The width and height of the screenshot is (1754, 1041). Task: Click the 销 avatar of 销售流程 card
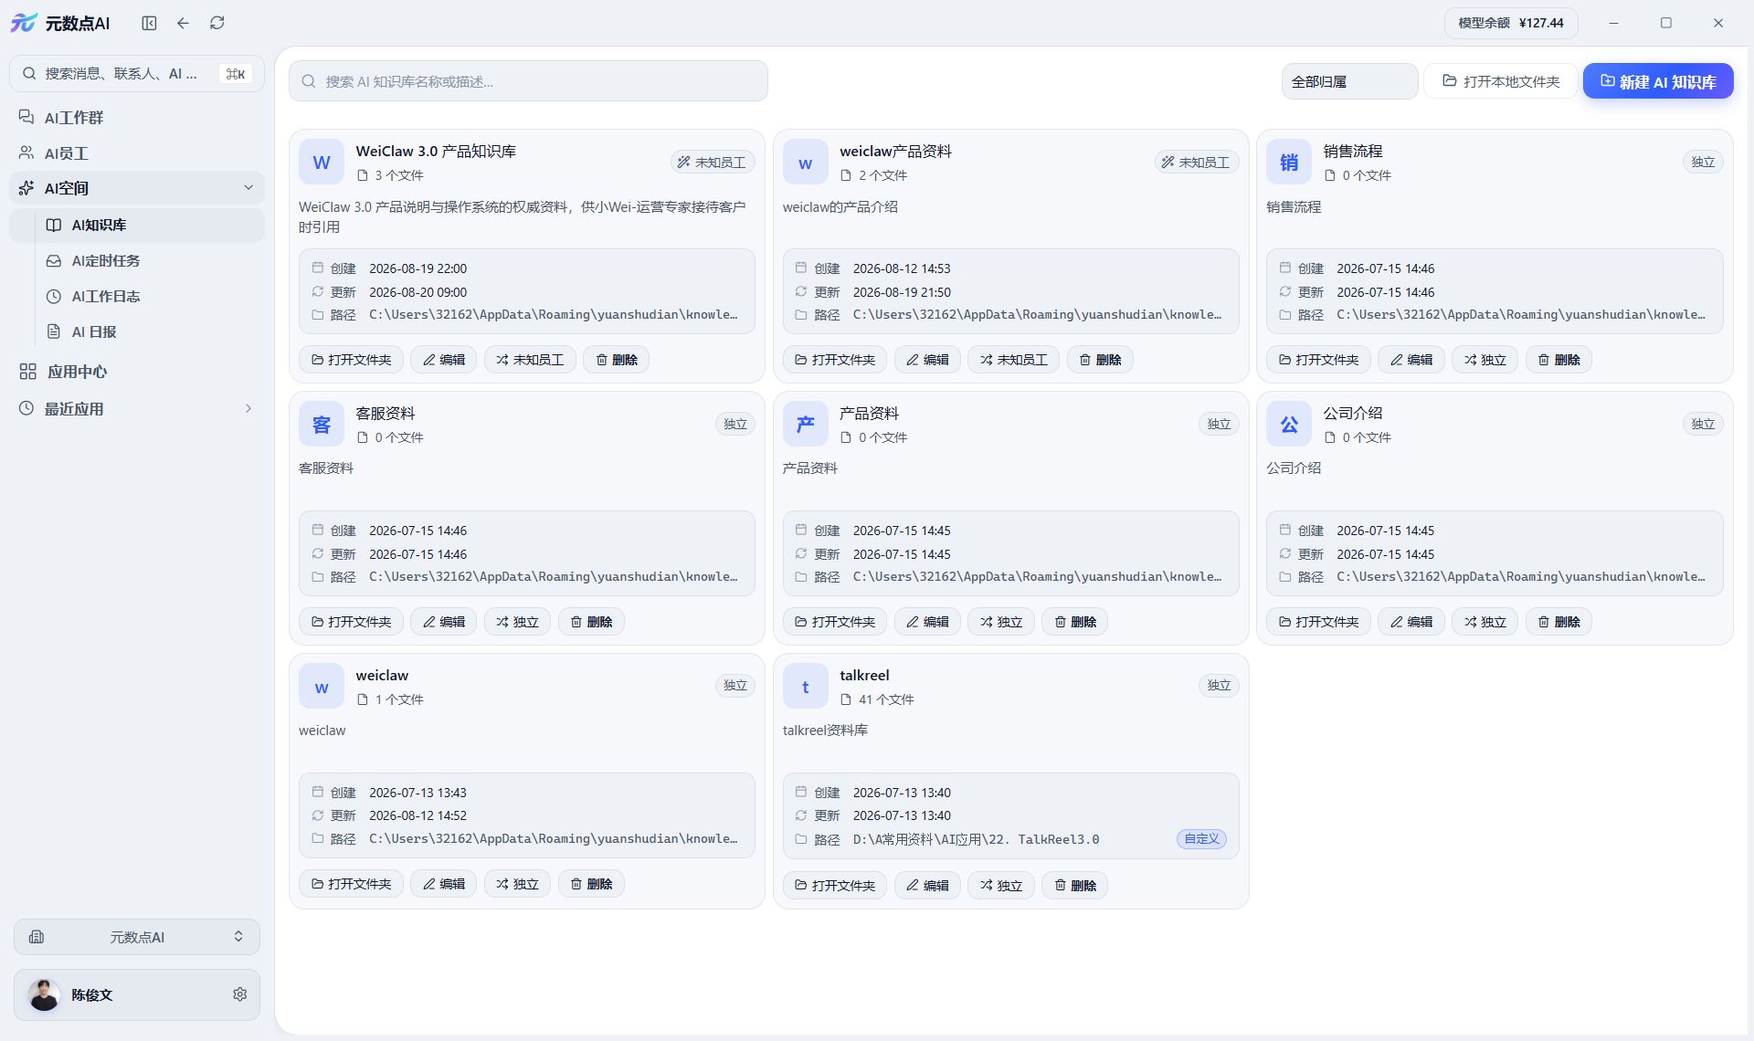1289,163
